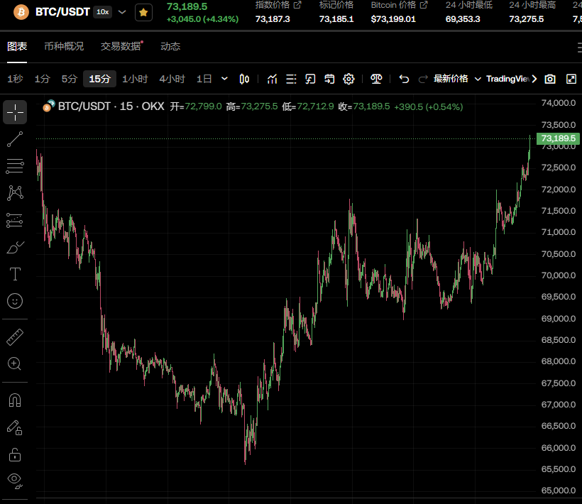This screenshot has width=582, height=504.
Task: Expand more time intervals dropdown
Action: (x=225, y=79)
